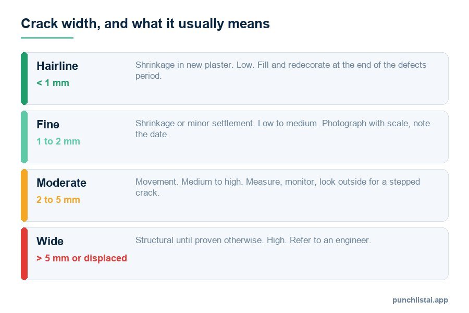Select the orange Moderate color bar
Screen dimensions: 469x313
[x=24, y=195]
